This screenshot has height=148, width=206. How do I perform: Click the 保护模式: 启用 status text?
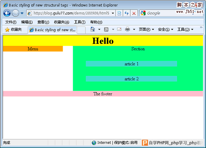[x=126, y=143]
